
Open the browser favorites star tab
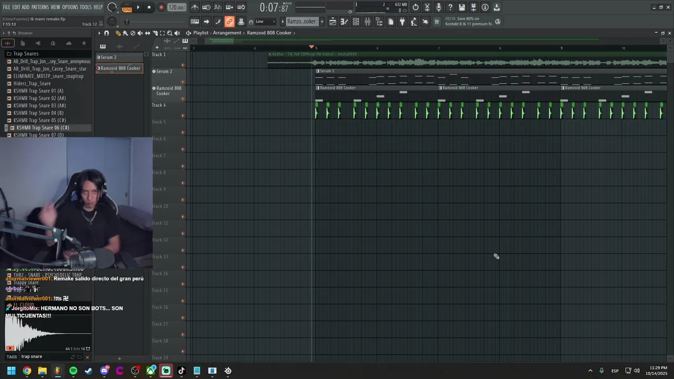point(84,43)
